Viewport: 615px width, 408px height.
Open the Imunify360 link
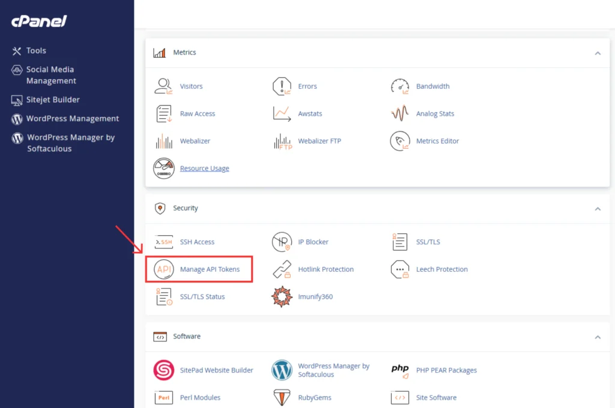coord(315,296)
